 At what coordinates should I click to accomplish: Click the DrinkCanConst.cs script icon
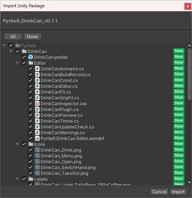[37, 80]
